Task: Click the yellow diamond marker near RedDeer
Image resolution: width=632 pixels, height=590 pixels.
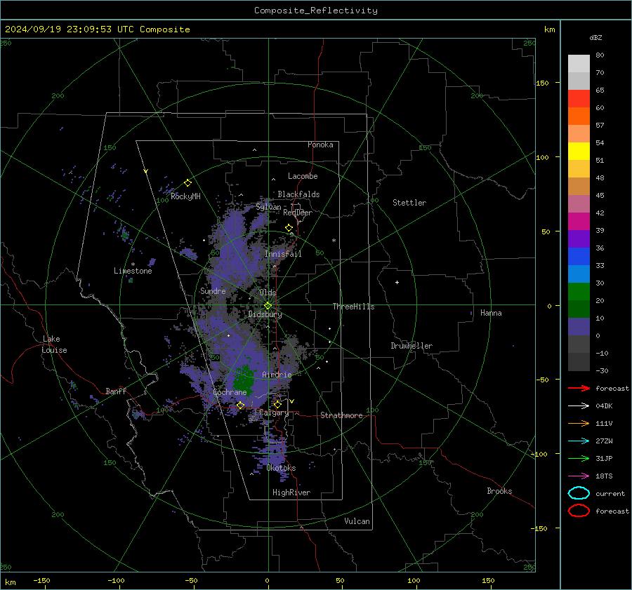Action: click(x=289, y=228)
